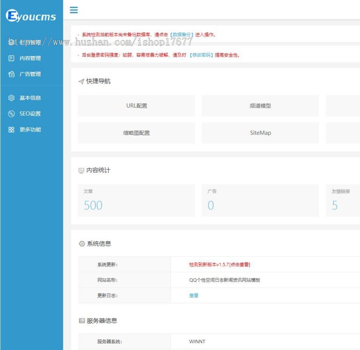Open SEO设置 in the sidebar
The height and width of the screenshot is (350, 360).
click(30, 114)
